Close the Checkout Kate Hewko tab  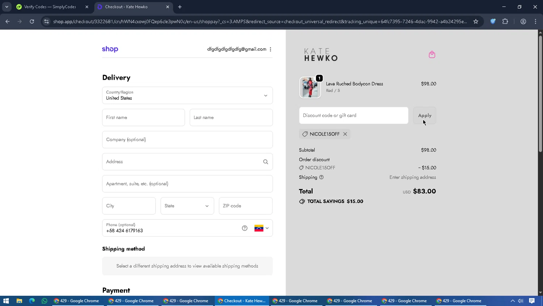tap(168, 7)
